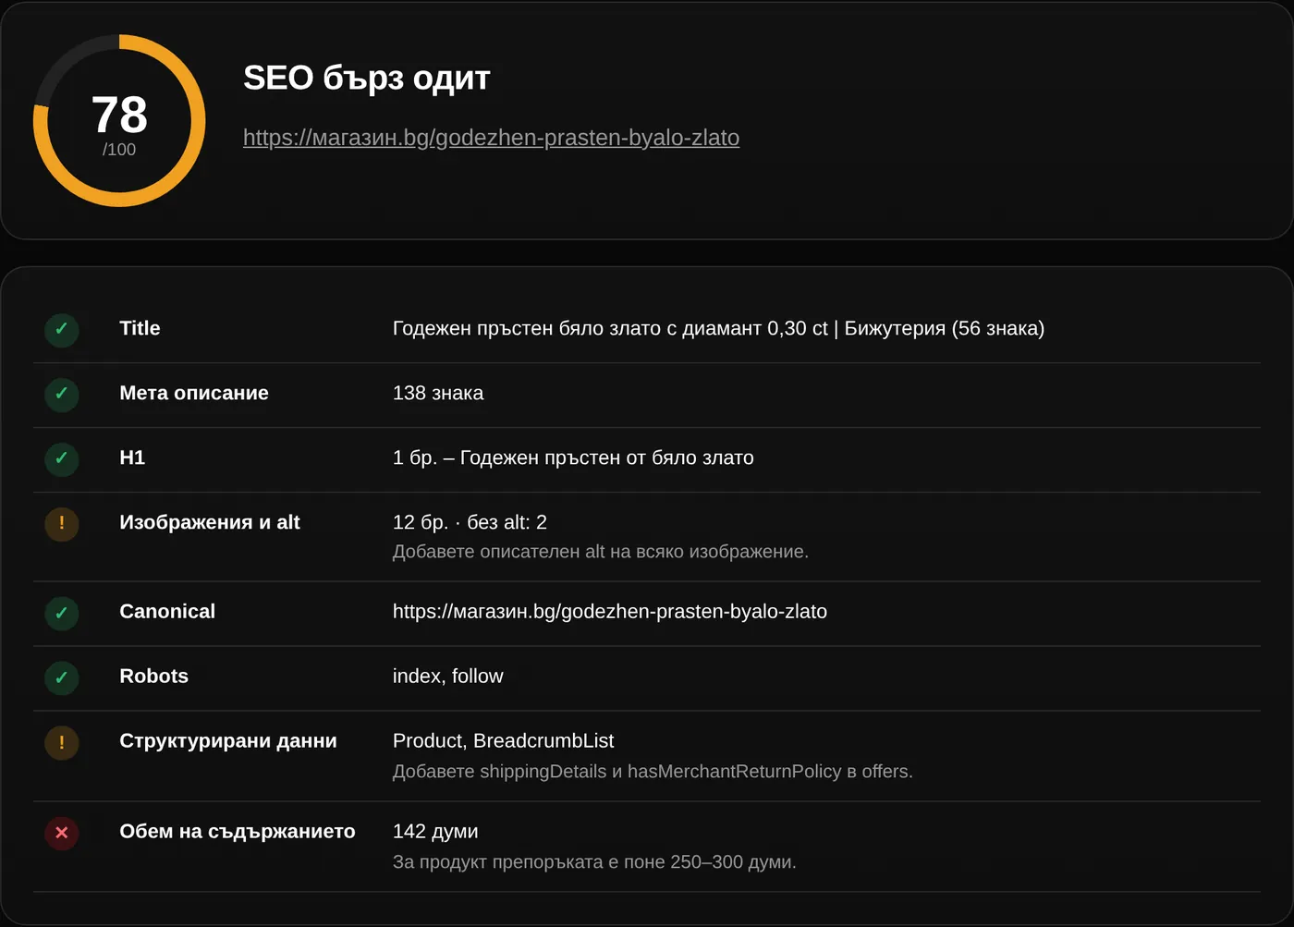The width and height of the screenshot is (1294, 927).
Task: Click the 'Структурирани данни' label
Action: click(x=228, y=740)
